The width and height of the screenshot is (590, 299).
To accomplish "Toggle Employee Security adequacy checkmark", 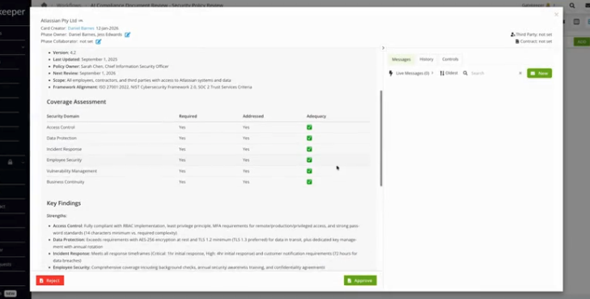I will pos(309,160).
